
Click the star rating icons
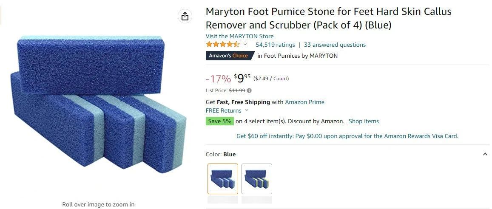222,45
